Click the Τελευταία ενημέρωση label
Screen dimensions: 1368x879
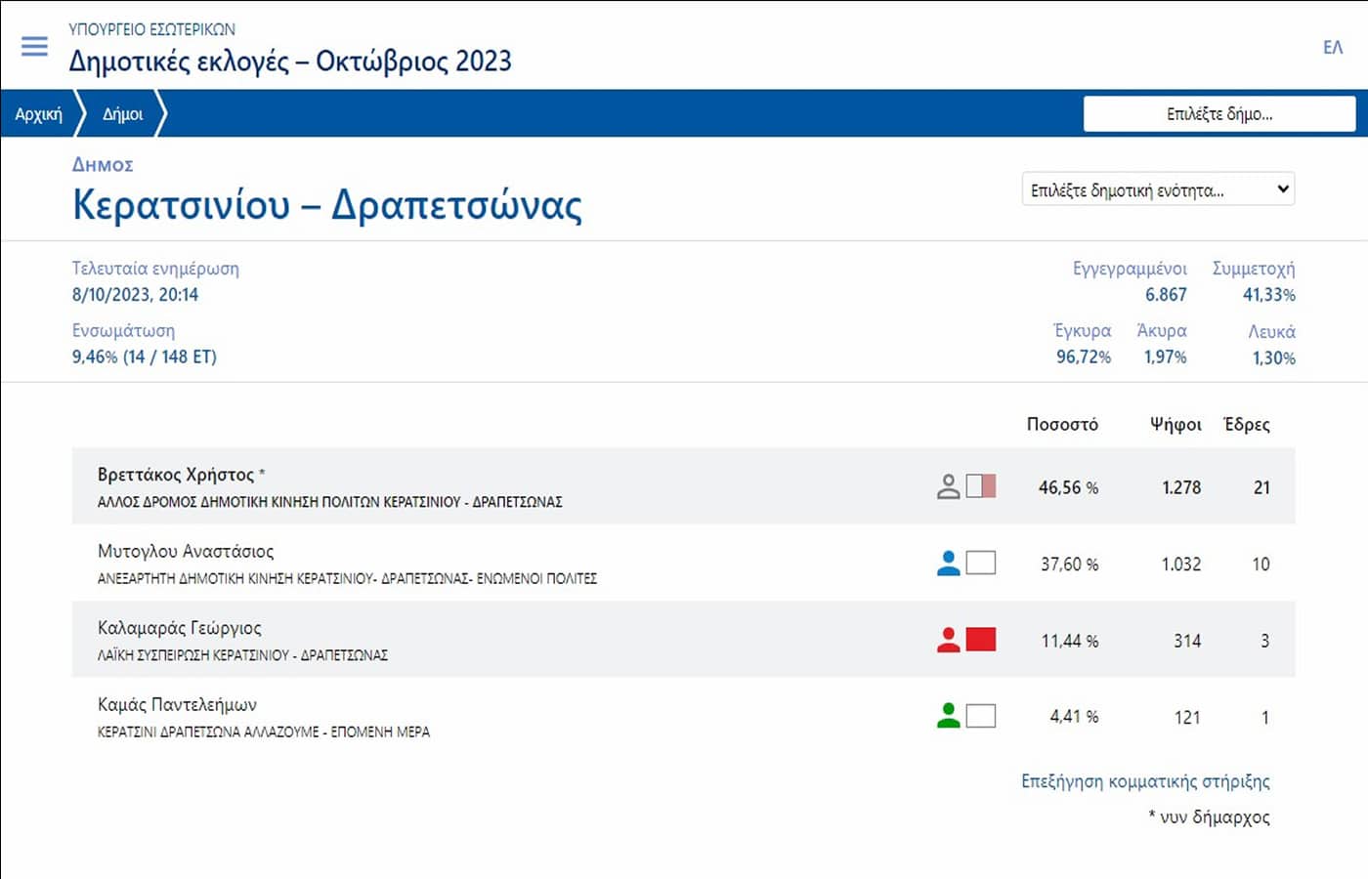(155, 269)
